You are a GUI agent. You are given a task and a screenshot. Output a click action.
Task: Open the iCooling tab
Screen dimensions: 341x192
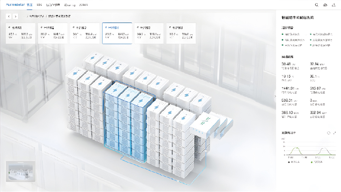[70, 5]
